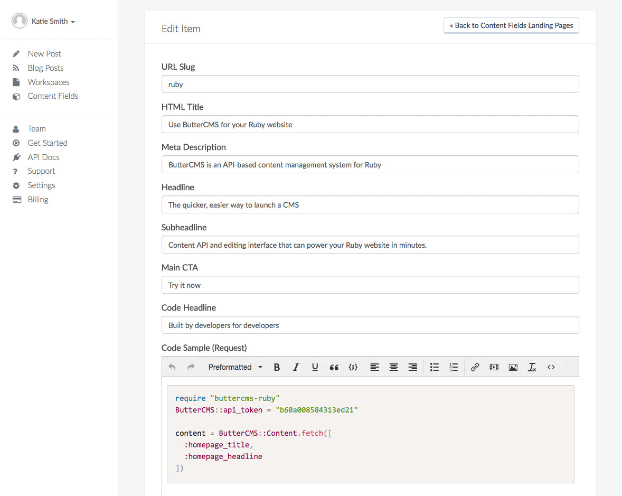Click the code block braces icon
The image size is (622, 496).
(353, 367)
